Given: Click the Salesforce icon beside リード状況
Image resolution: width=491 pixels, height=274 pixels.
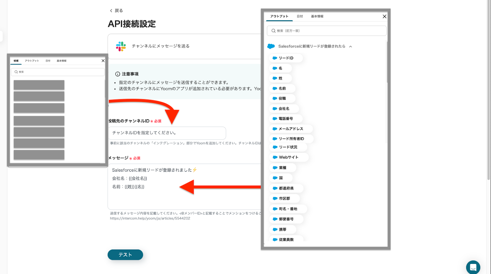Looking at the screenshot, I should click(275, 147).
